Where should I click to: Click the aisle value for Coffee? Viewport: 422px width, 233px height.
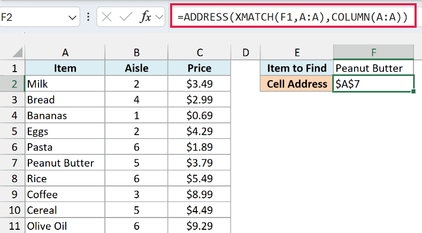(x=136, y=195)
